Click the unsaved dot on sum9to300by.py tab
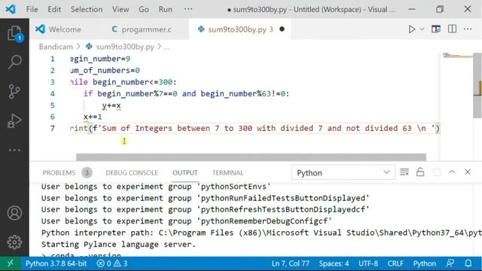This screenshot has height=271, width=482. [282, 29]
